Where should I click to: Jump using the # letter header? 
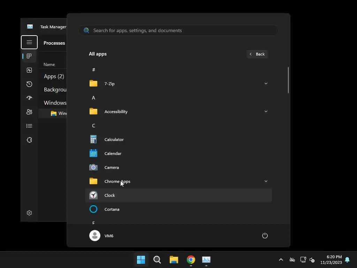coord(93,70)
